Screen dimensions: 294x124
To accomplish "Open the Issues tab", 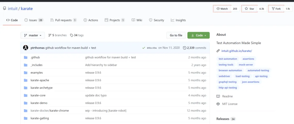I will click(34, 20).
